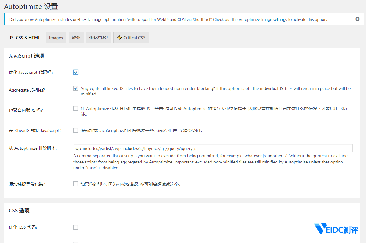Image resolution: width=366 pixels, height=243 pixels.
Task: Toggle the partially visible checkbox at page bottom
Action: [x=75, y=242]
